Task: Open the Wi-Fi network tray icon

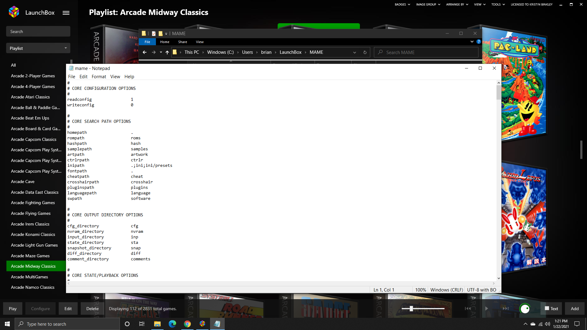Action: tap(541, 324)
